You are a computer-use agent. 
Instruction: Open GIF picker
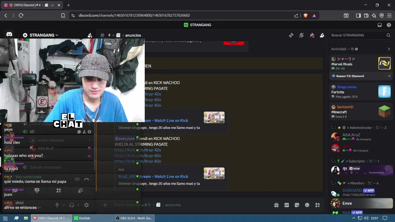click(287, 205)
